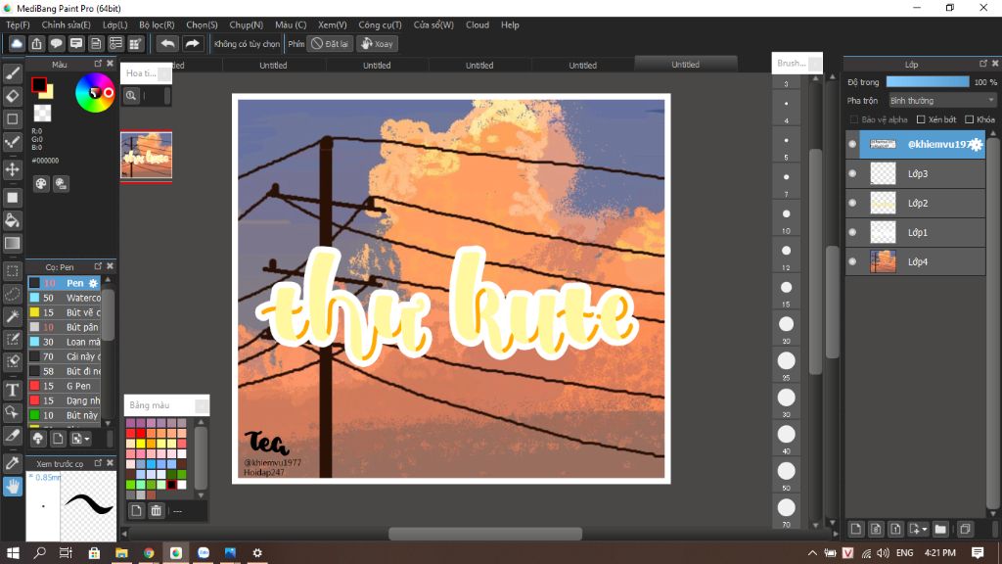
Task: Open gear on @khiemvu197 layer
Action: pos(976,145)
